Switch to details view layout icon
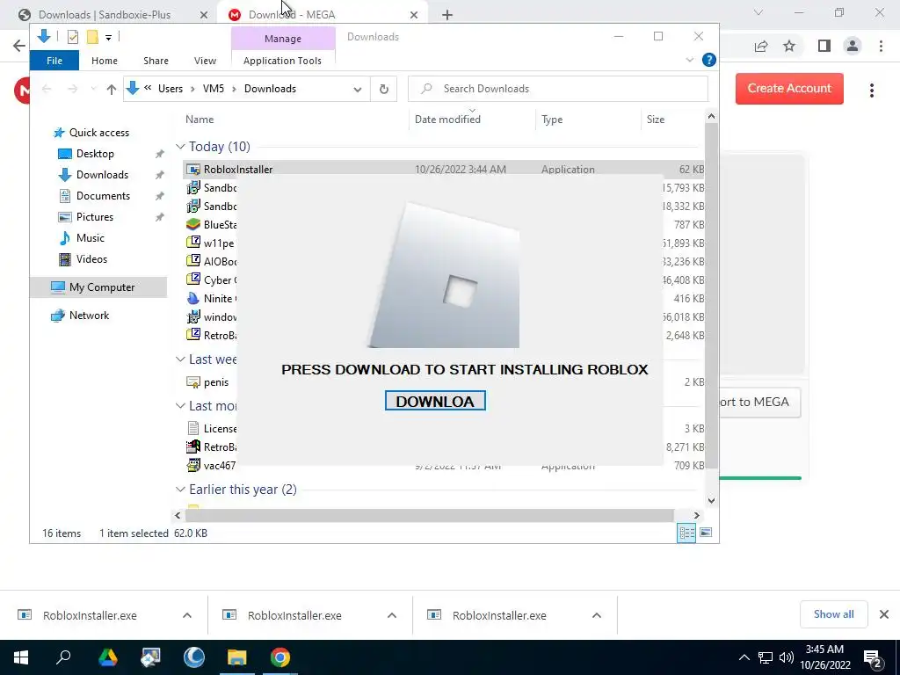 (x=686, y=533)
